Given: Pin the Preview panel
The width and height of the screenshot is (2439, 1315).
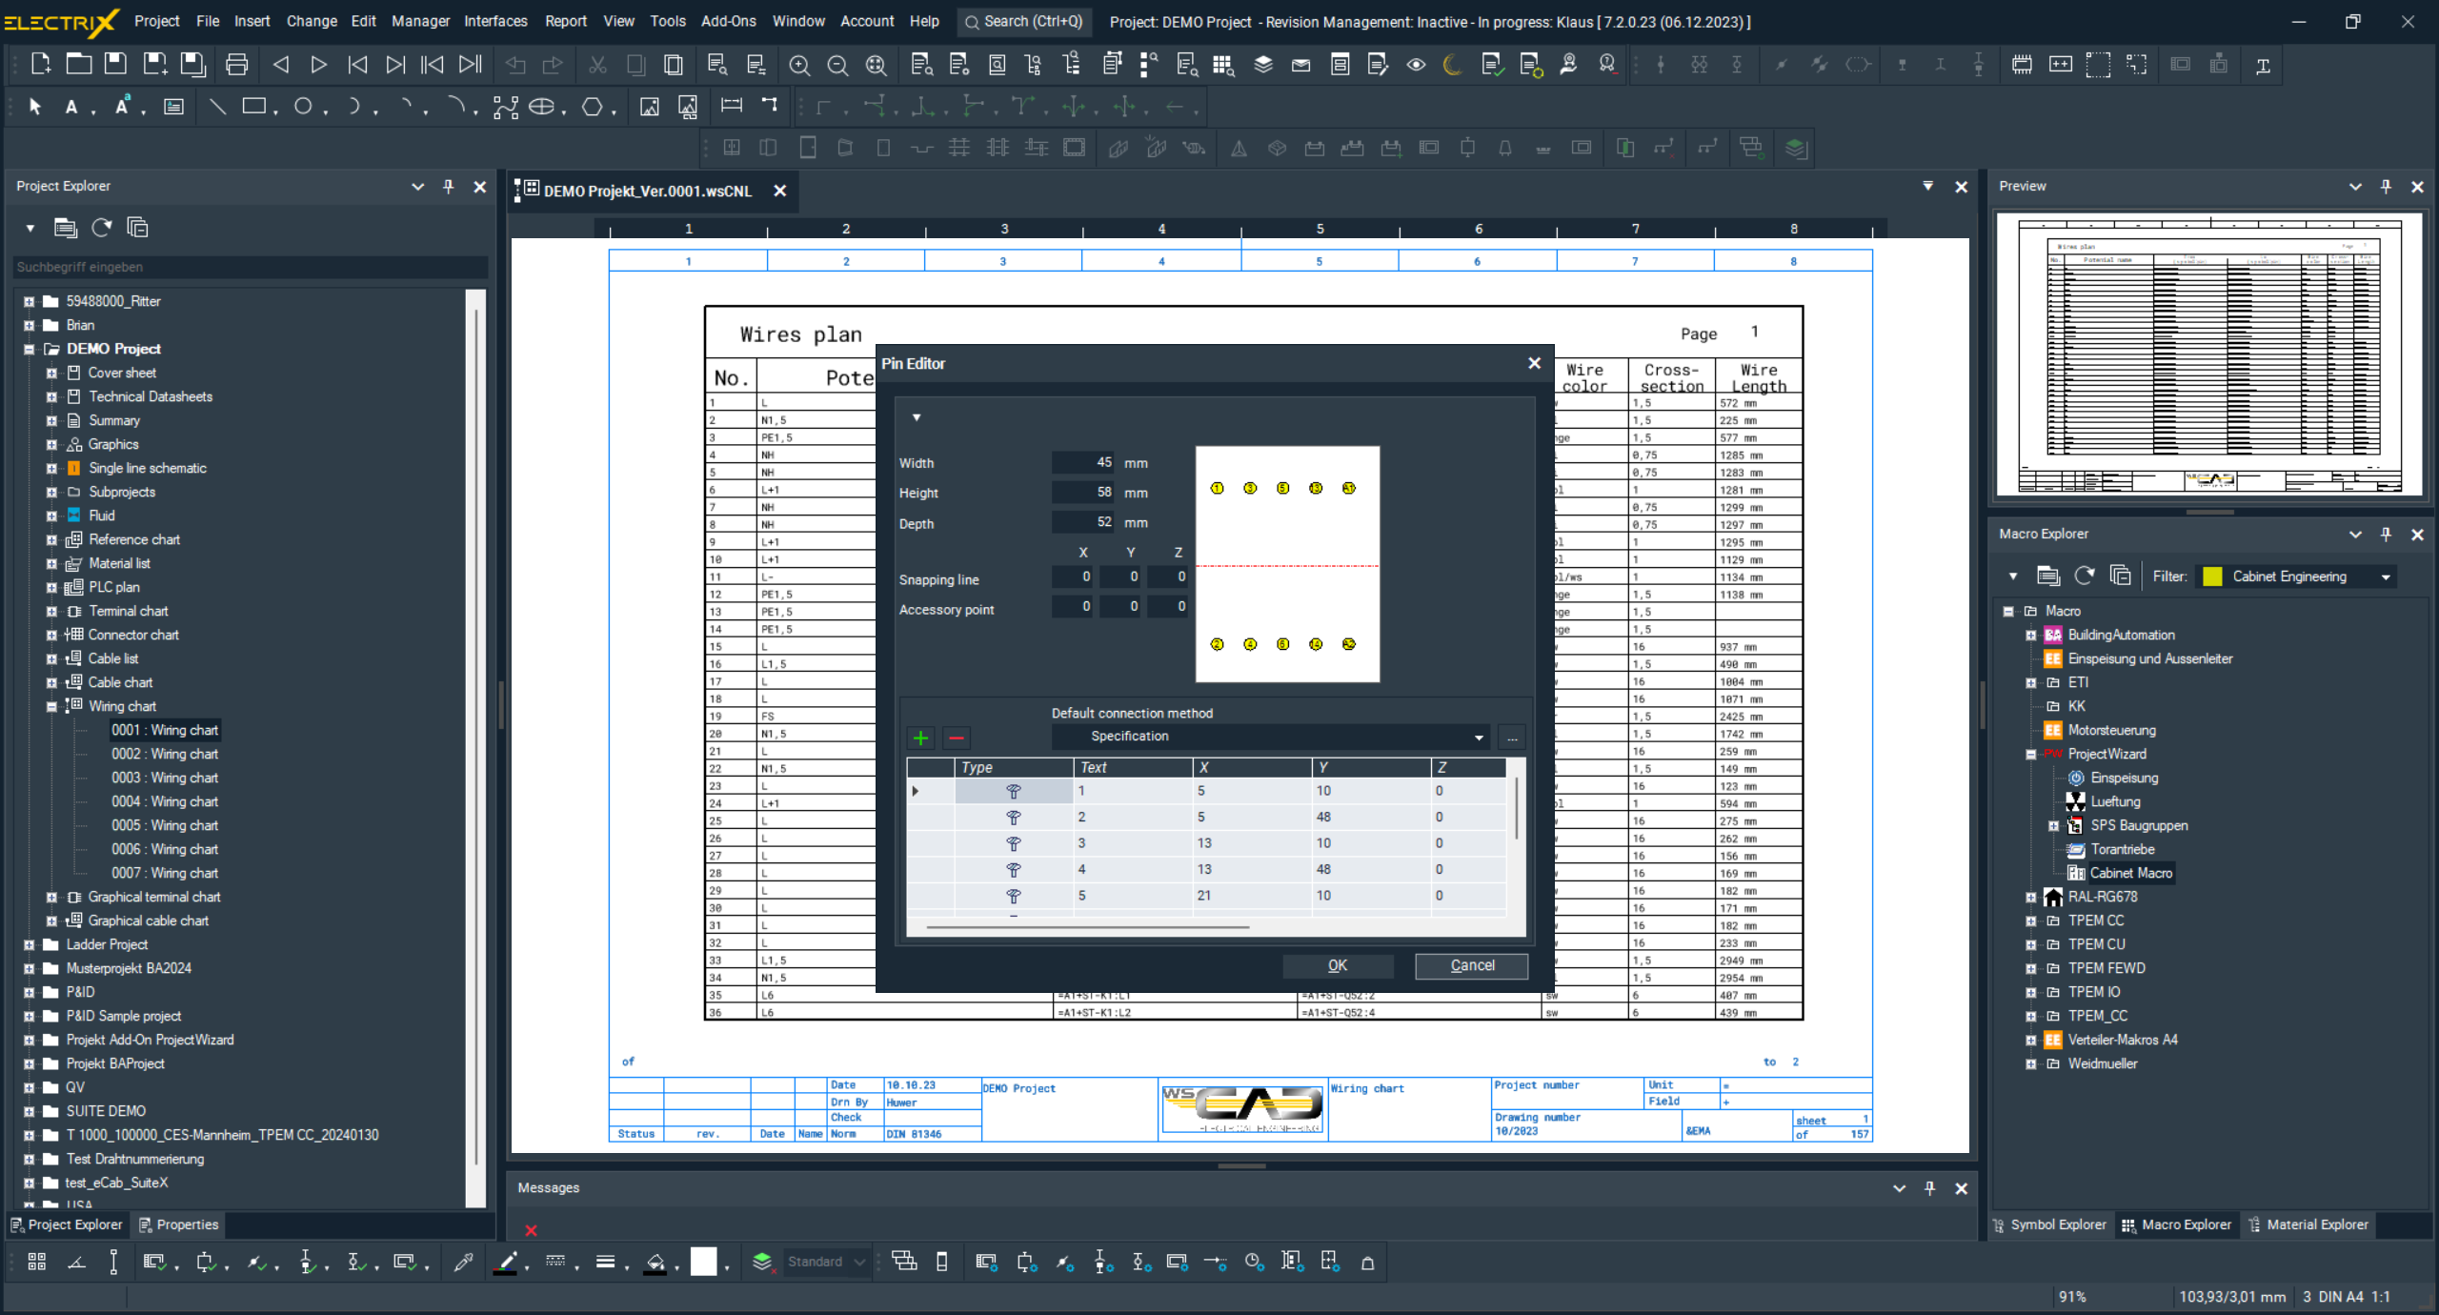Looking at the screenshot, I should (x=2386, y=186).
